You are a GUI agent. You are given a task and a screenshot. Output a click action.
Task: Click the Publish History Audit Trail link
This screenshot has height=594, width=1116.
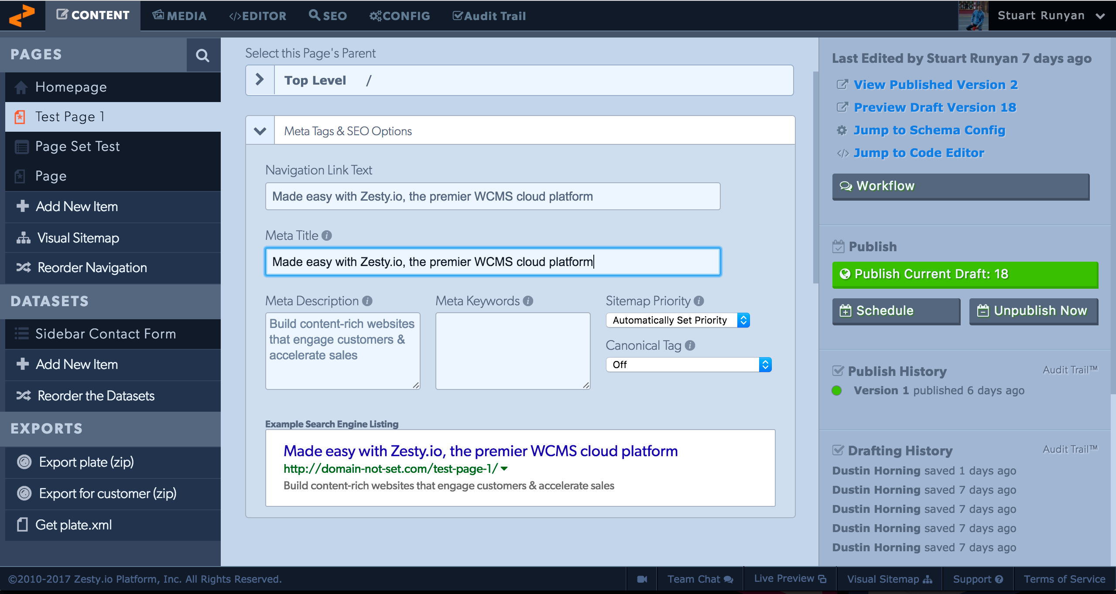pos(1070,370)
